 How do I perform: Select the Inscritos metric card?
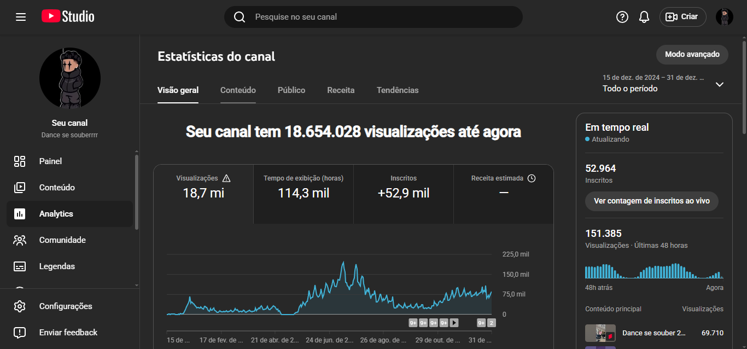(x=404, y=194)
